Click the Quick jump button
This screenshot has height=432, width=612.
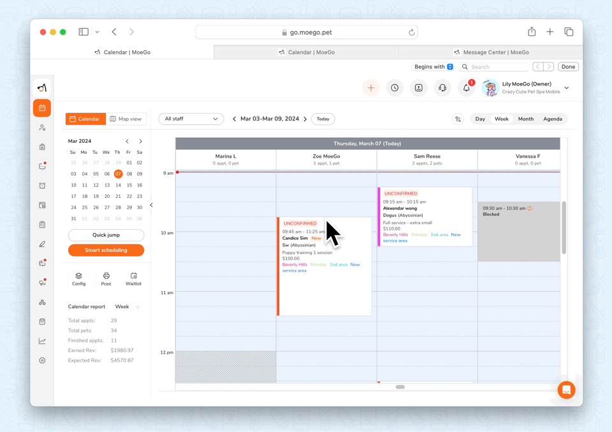(x=106, y=235)
